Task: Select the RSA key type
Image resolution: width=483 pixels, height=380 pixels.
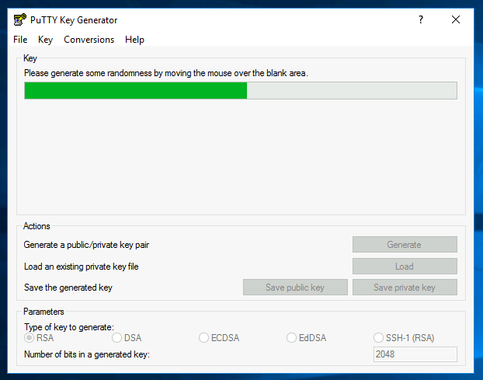Action: pyautogui.click(x=30, y=338)
